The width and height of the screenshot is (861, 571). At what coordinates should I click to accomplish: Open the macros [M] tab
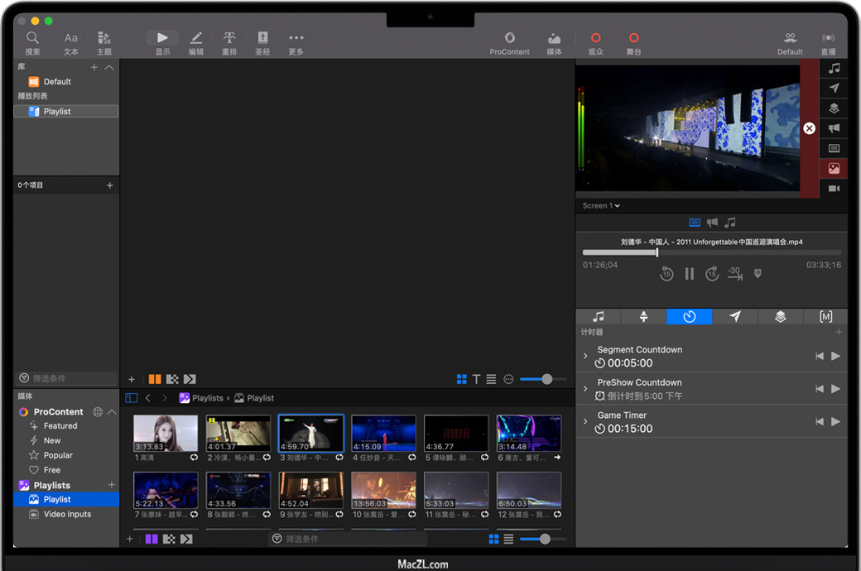(x=825, y=317)
